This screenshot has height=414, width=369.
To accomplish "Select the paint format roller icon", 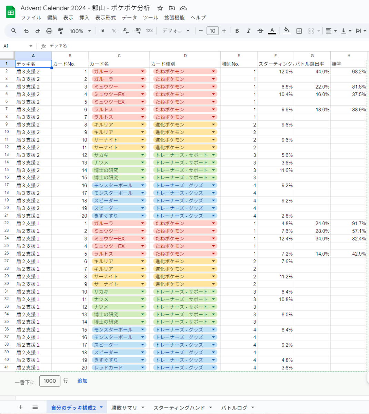I will (61, 31).
